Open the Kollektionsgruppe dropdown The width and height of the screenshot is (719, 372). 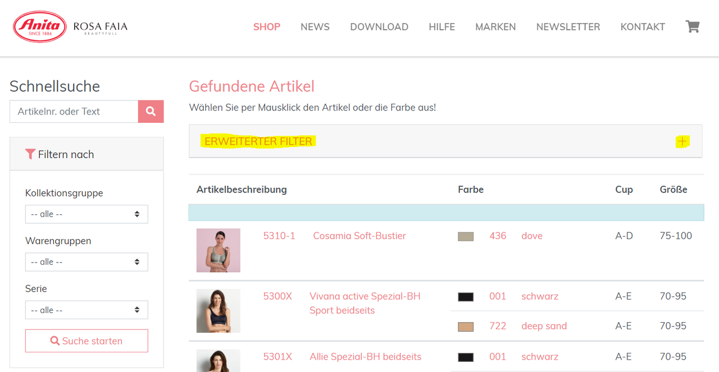point(87,214)
